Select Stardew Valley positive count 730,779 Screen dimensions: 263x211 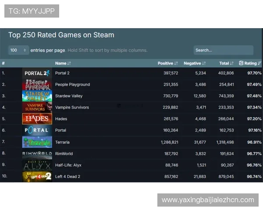point(171,96)
